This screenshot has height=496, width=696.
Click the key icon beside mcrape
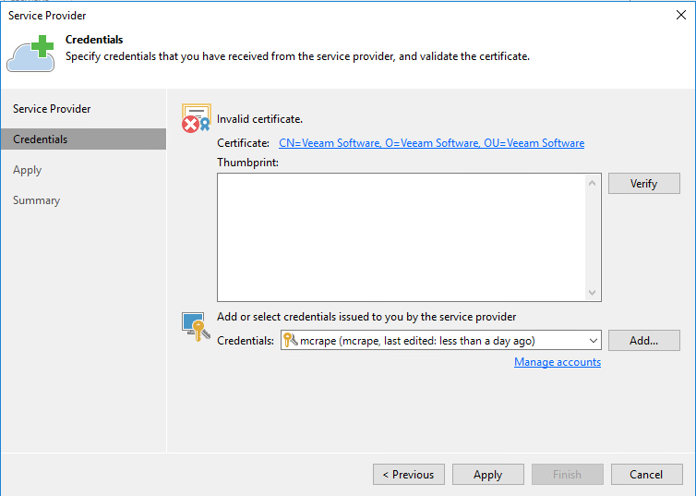(x=291, y=341)
